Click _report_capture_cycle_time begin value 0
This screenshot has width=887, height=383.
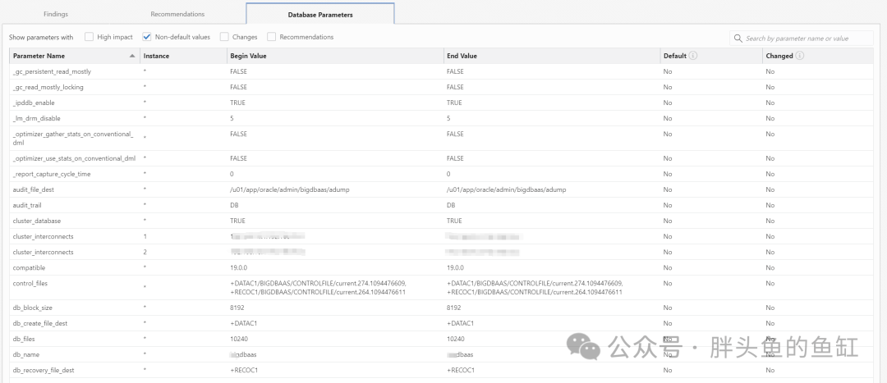232,174
